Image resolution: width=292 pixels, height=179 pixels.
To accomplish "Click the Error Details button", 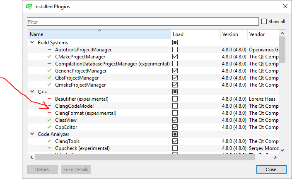I will coord(76,169).
